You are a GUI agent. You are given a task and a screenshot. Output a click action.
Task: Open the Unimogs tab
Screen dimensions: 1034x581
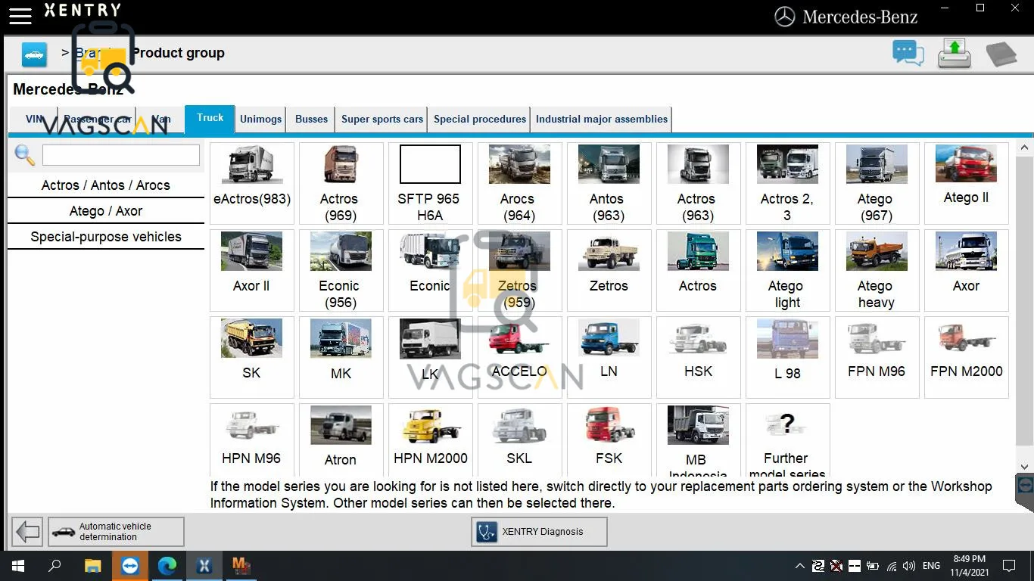[x=260, y=119]
